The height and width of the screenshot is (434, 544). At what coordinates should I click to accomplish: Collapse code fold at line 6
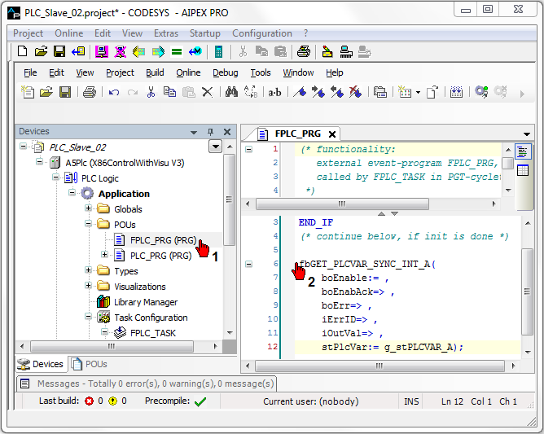point(248,265)
